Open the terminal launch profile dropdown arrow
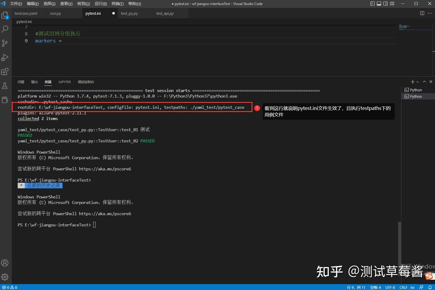435x290 pixels. (418, 82)
